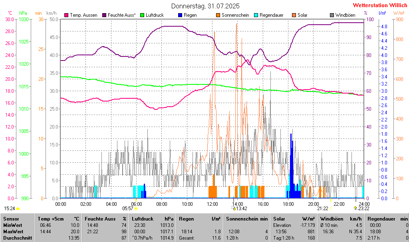
Task: Click the orange Solar legend swatch
Action: tap(294, 15)
